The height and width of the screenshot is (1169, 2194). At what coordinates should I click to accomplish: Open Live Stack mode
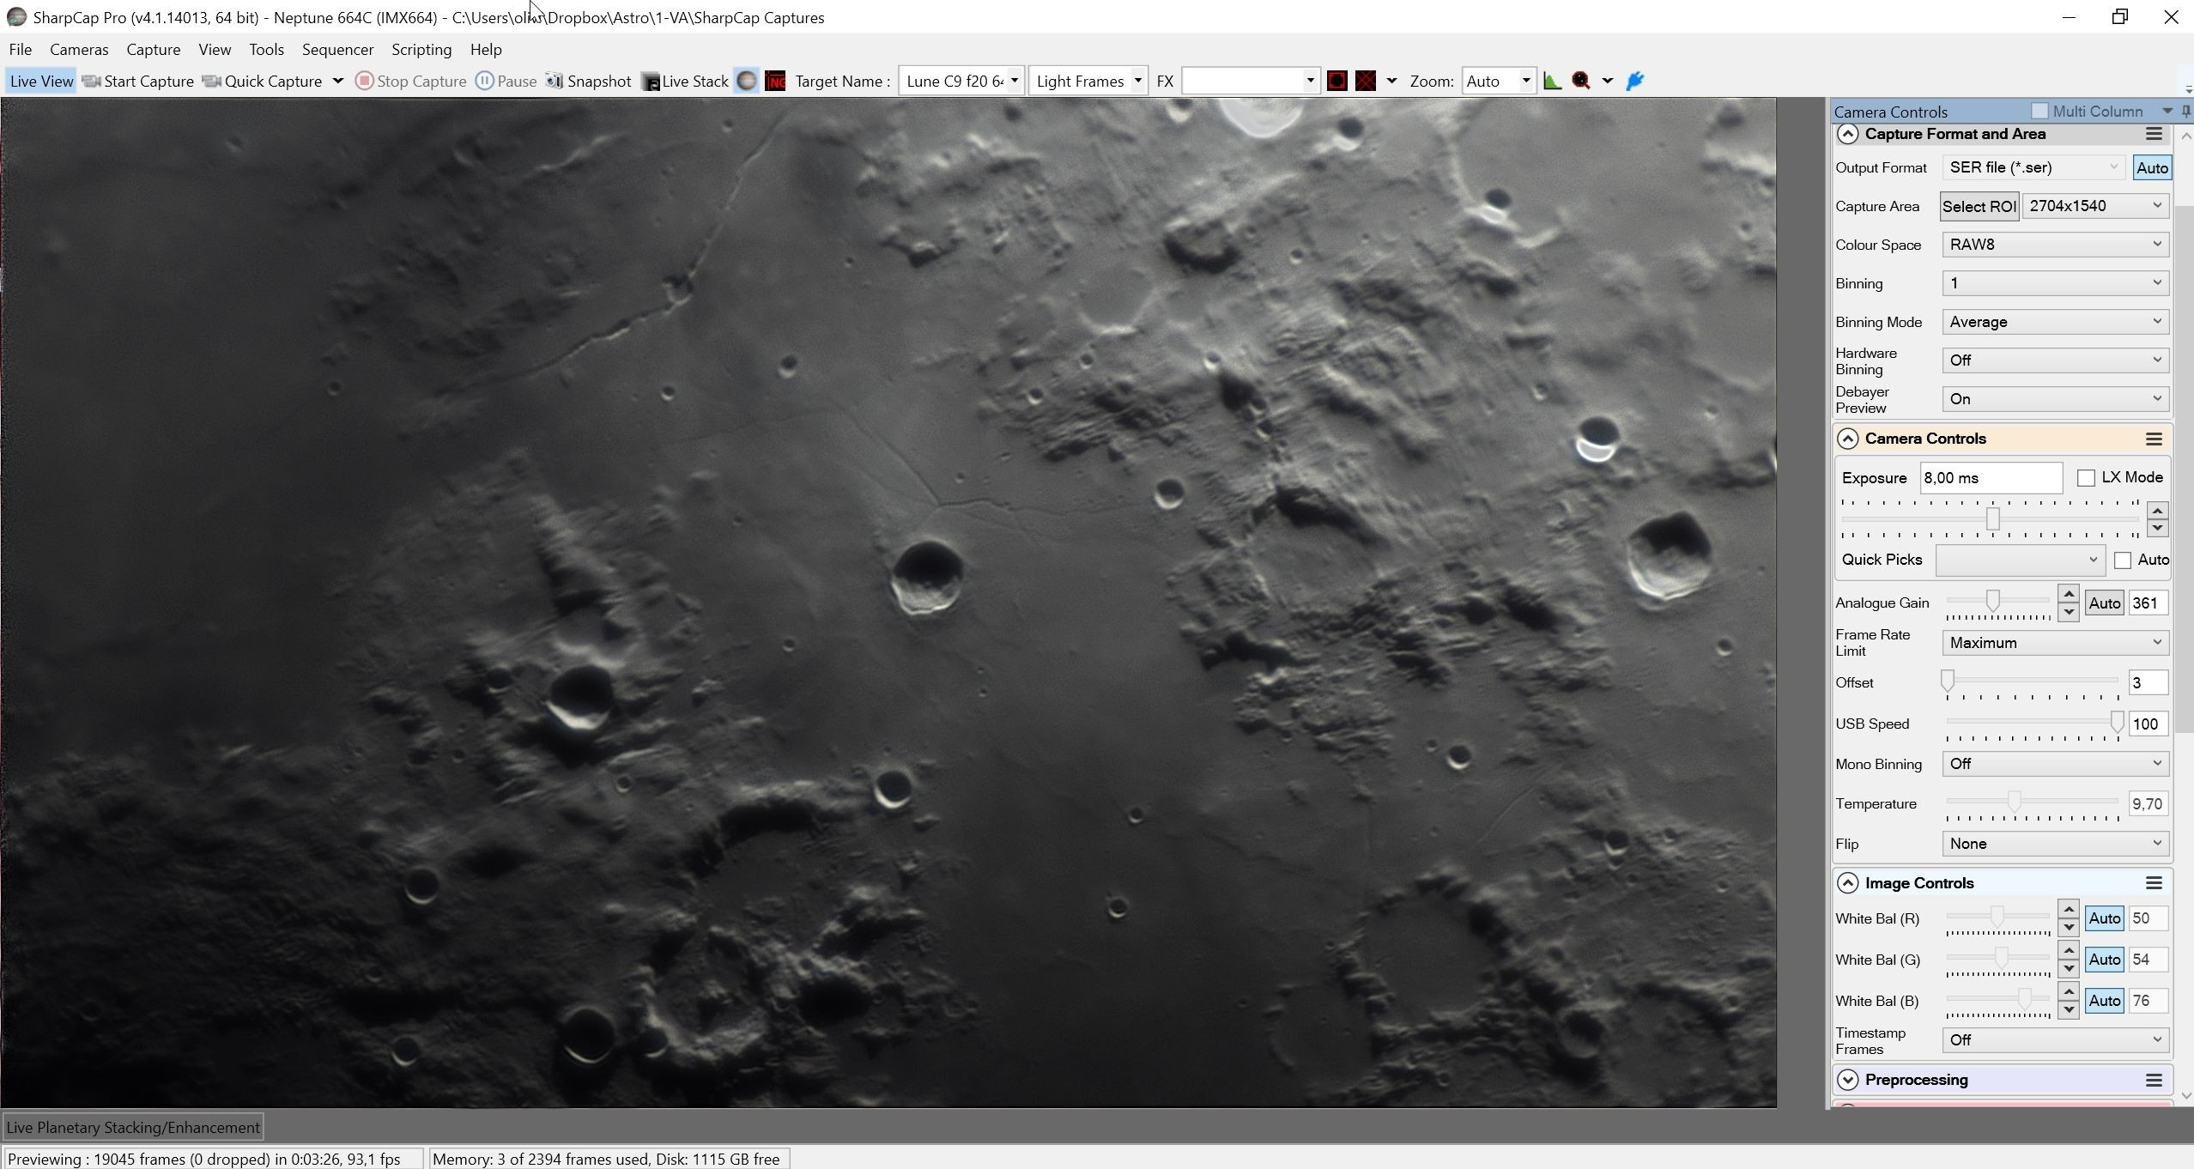(685, 81)
